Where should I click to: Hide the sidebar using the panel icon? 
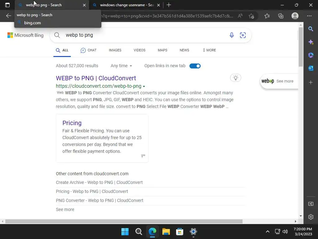[311, 204]
